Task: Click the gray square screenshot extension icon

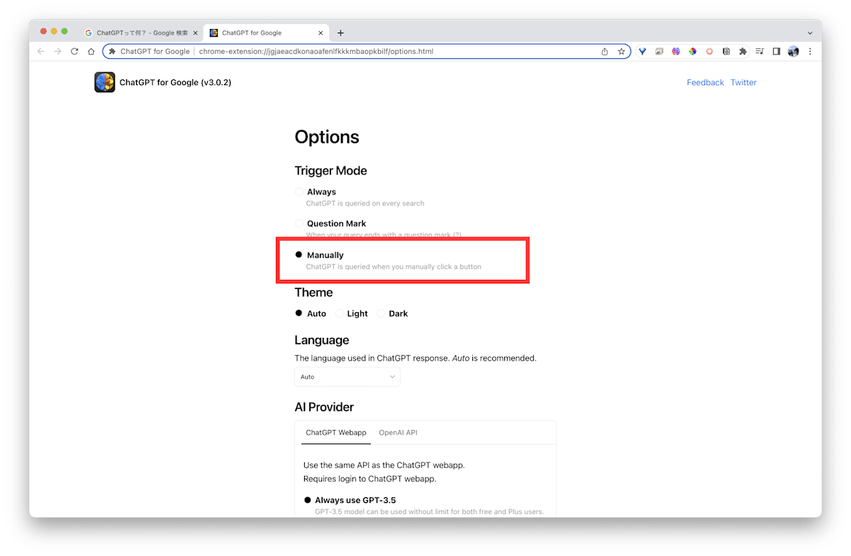Action: coord(726,52)
